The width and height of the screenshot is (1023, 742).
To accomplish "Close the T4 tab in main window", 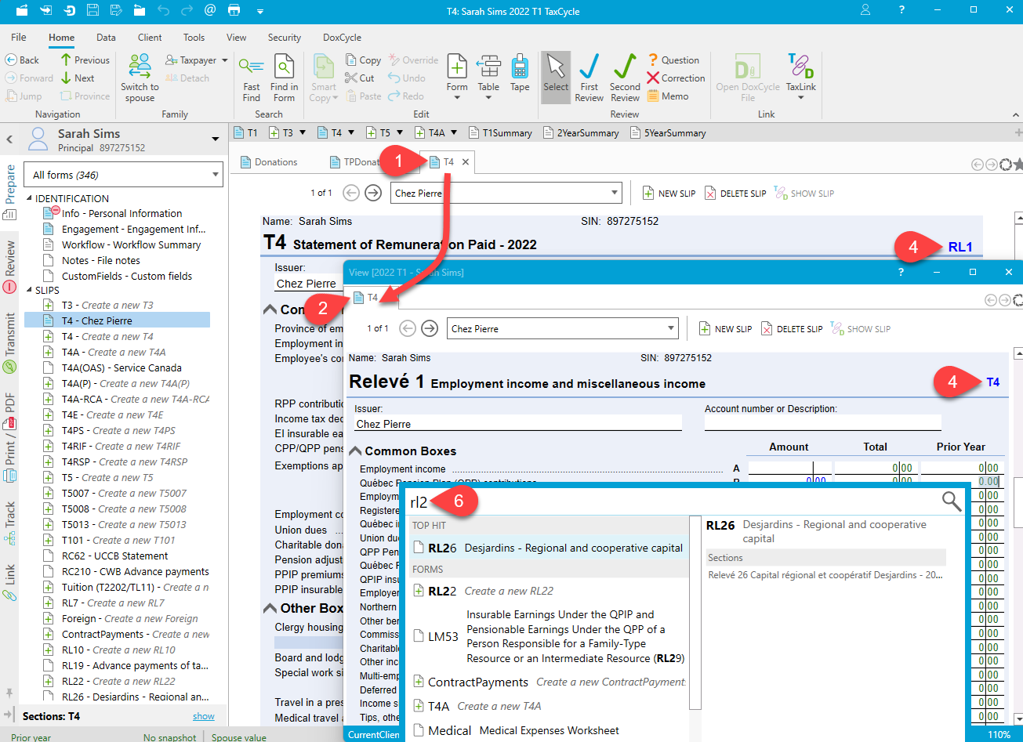I will [x=465, y=162].
